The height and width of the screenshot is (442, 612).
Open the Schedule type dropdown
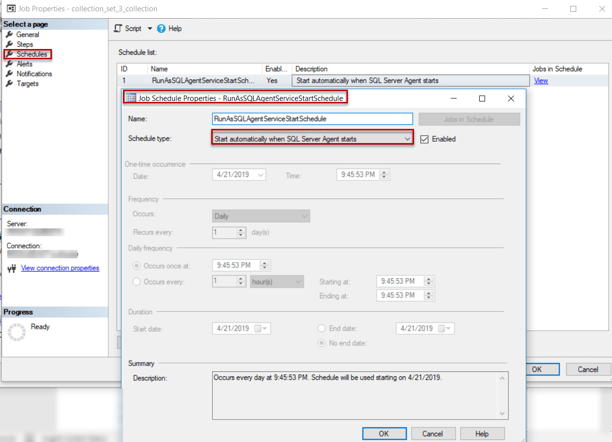pyautogui.click(x=407, y=138)
